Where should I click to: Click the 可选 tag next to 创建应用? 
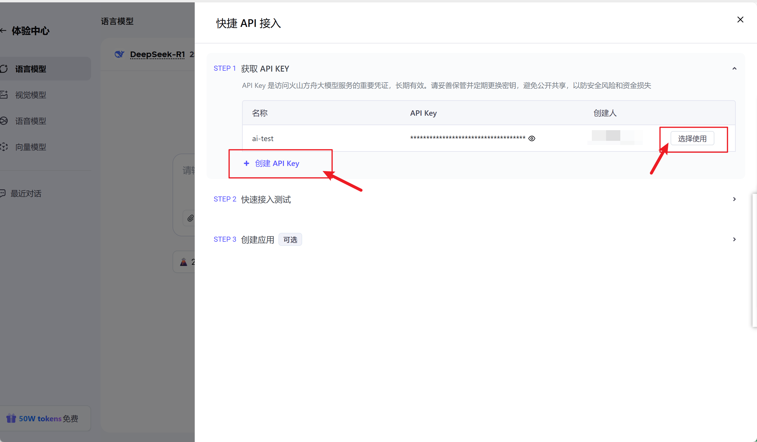(x=290, y=240)
